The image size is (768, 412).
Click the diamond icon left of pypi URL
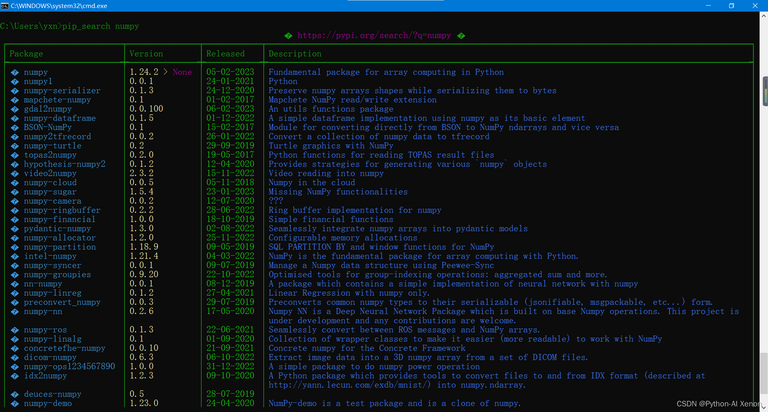point(288,36)
